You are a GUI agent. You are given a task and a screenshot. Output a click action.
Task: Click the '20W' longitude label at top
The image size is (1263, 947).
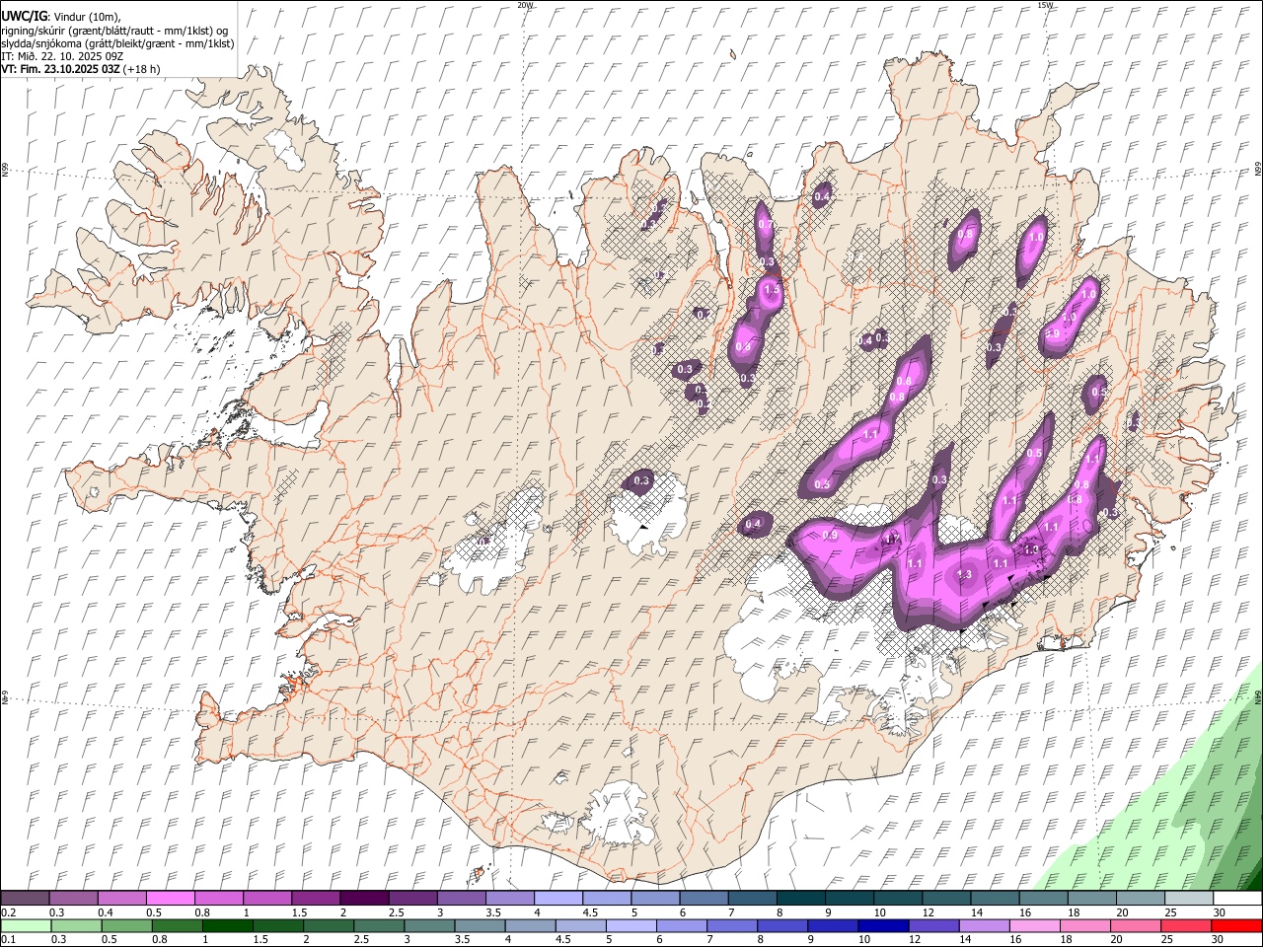pyautogui.click(x=525, y=5)
